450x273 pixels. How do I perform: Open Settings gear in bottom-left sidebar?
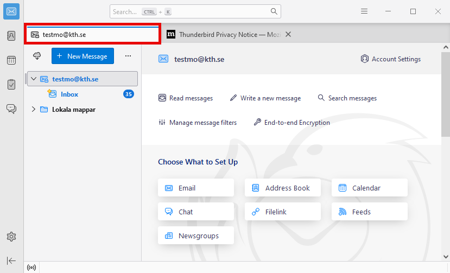tap(11, 237)
